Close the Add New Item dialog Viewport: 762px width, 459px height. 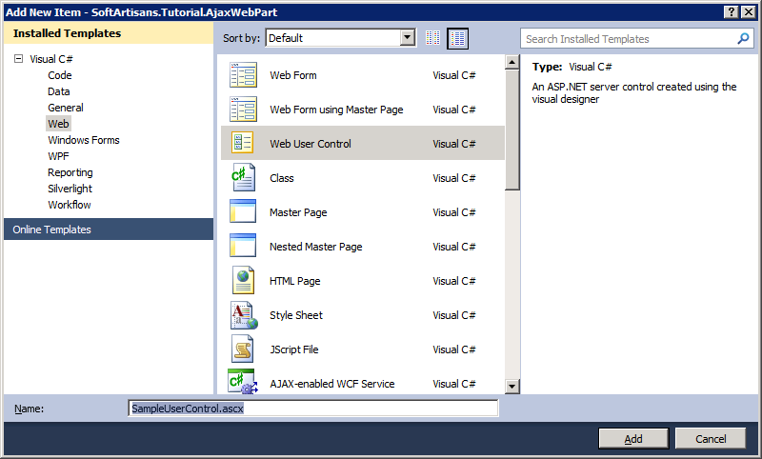tap(748, 12)
